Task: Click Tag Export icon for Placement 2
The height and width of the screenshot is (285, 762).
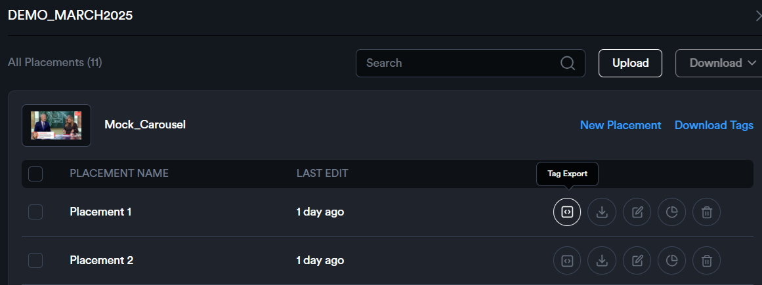Action: click(567, 261)
